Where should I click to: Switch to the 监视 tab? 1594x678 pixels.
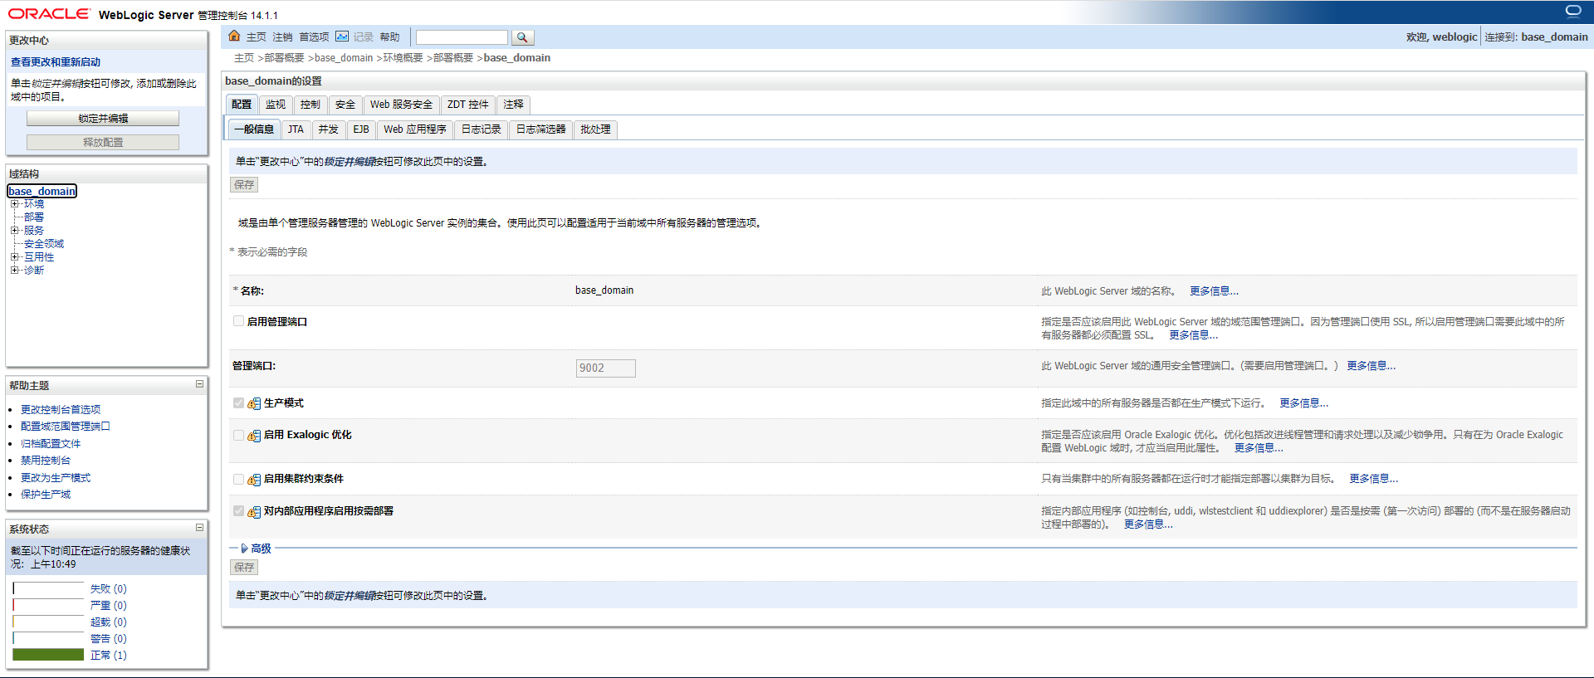coord(276,105)
